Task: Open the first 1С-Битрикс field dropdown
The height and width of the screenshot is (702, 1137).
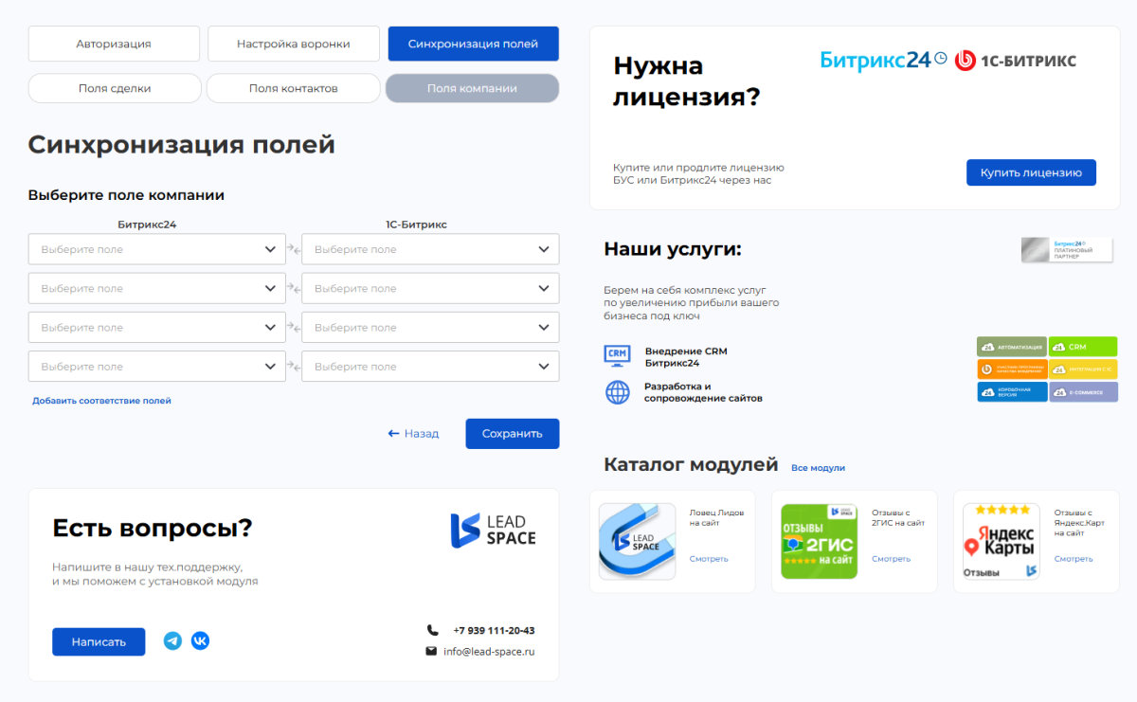Action: click(x=430, y=248)
